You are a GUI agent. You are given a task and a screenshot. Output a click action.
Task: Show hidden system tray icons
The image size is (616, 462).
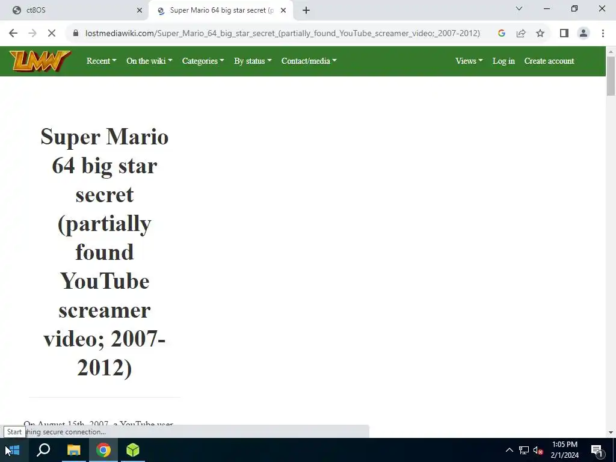click(509, 450)
